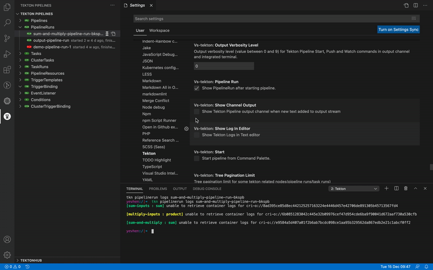Open the Manage gear icon
433x270 pixels.
[7, 255]
